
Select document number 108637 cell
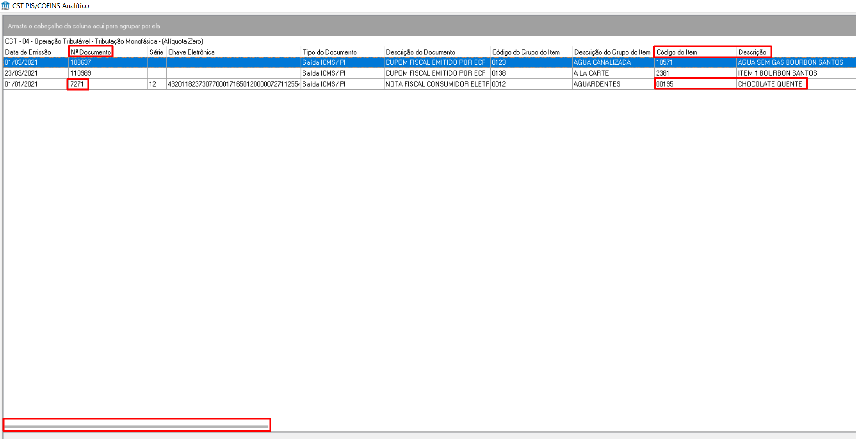(108, 62)
